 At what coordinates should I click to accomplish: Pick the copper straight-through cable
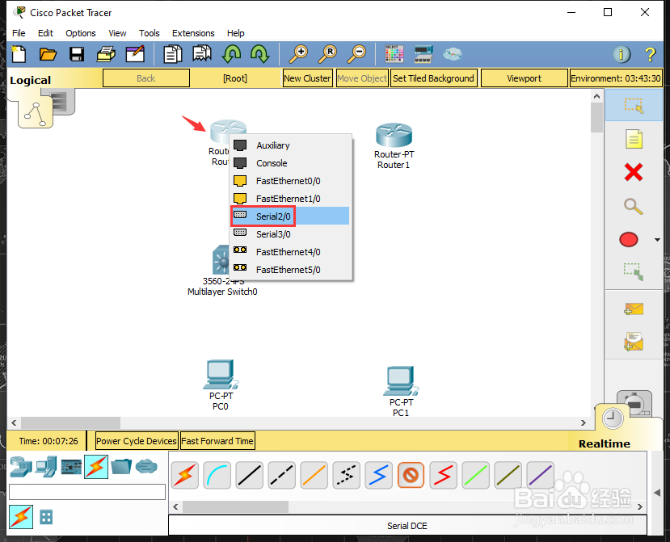(x=250, y=475)
